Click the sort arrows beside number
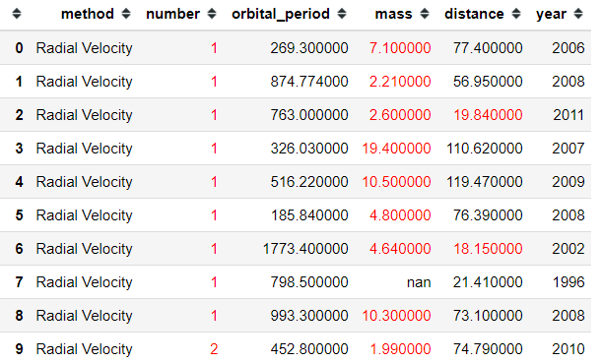The image size is (602, 363). (x=212, y=14)
